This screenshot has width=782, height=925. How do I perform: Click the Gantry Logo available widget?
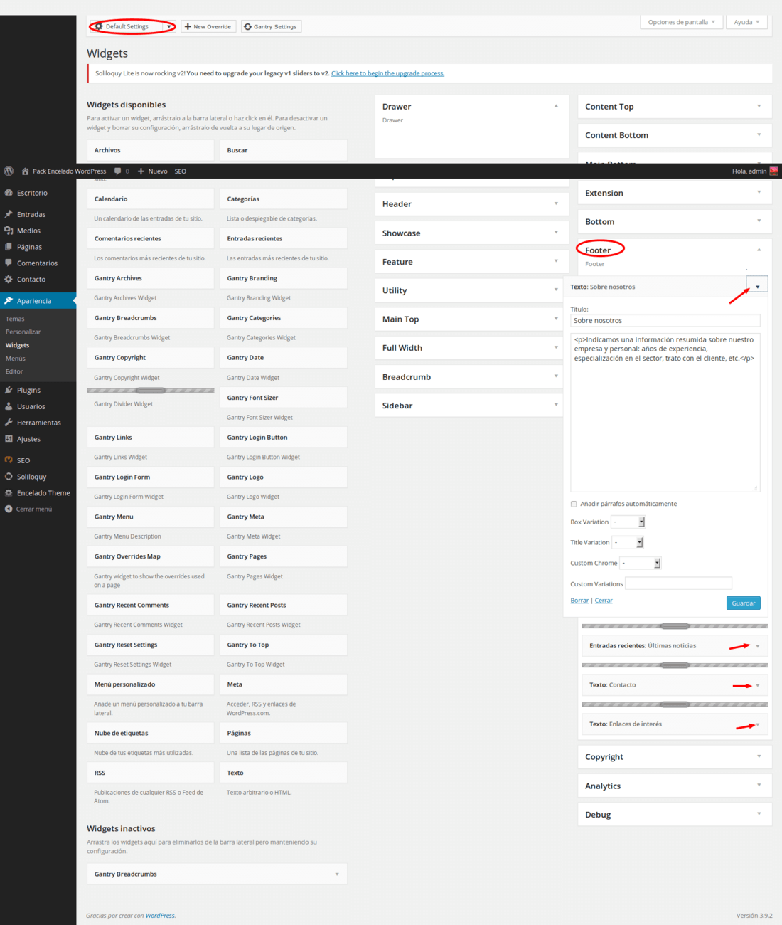(283, 477)
